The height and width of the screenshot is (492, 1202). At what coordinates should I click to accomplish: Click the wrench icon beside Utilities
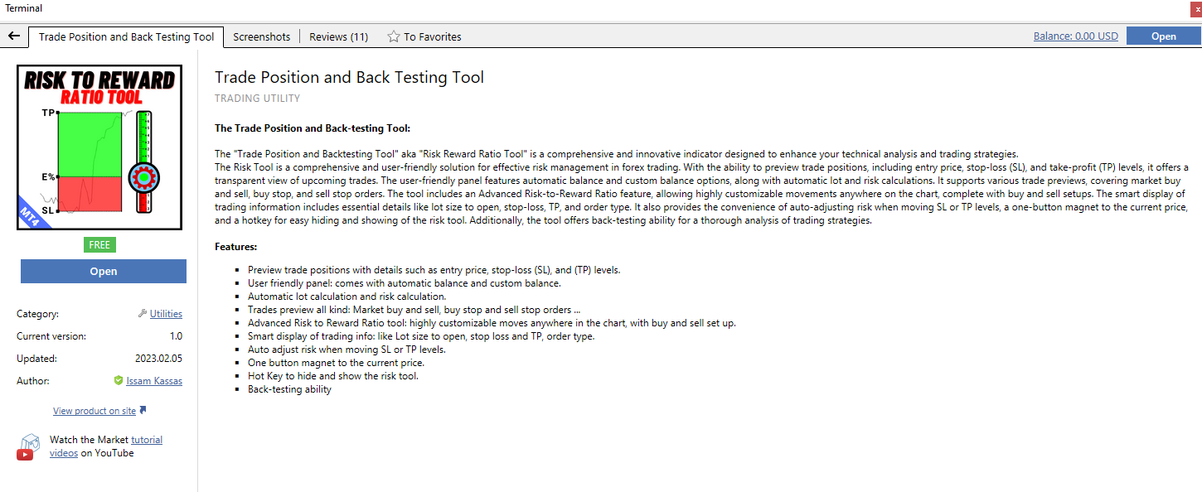pyautogui.click(x=143, y=314)
